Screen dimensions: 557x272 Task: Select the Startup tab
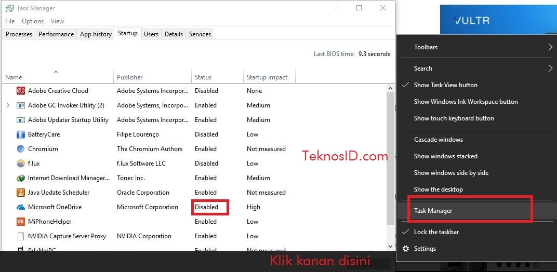point(127,33)
